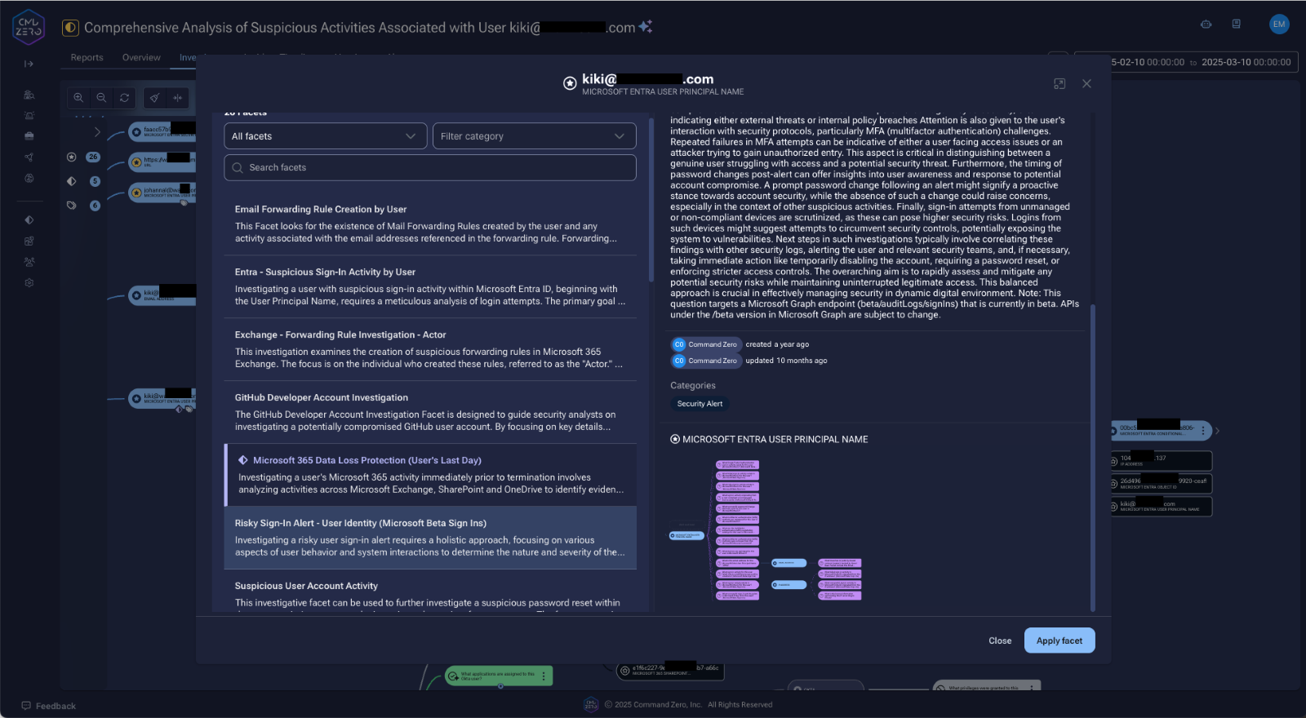Select the Email Forwarding Rule Creation by User facet

click(x=430, y=224)
